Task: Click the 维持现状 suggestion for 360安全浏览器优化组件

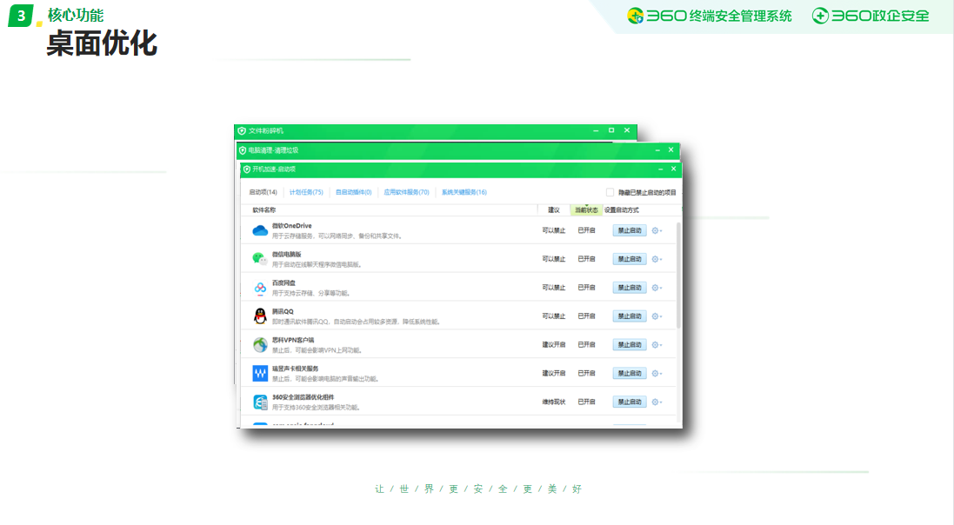Action: 554,402
